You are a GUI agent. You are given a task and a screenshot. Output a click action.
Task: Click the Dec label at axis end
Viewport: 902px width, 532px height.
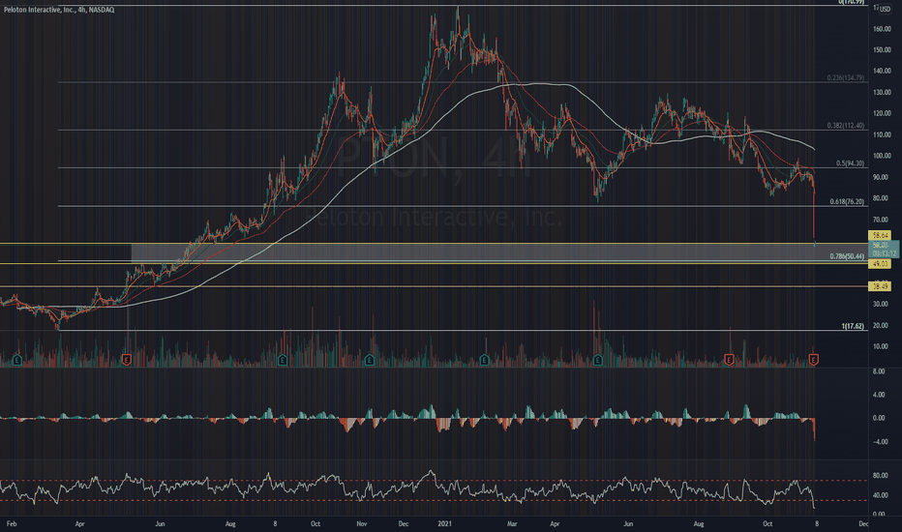coord(863,524)
